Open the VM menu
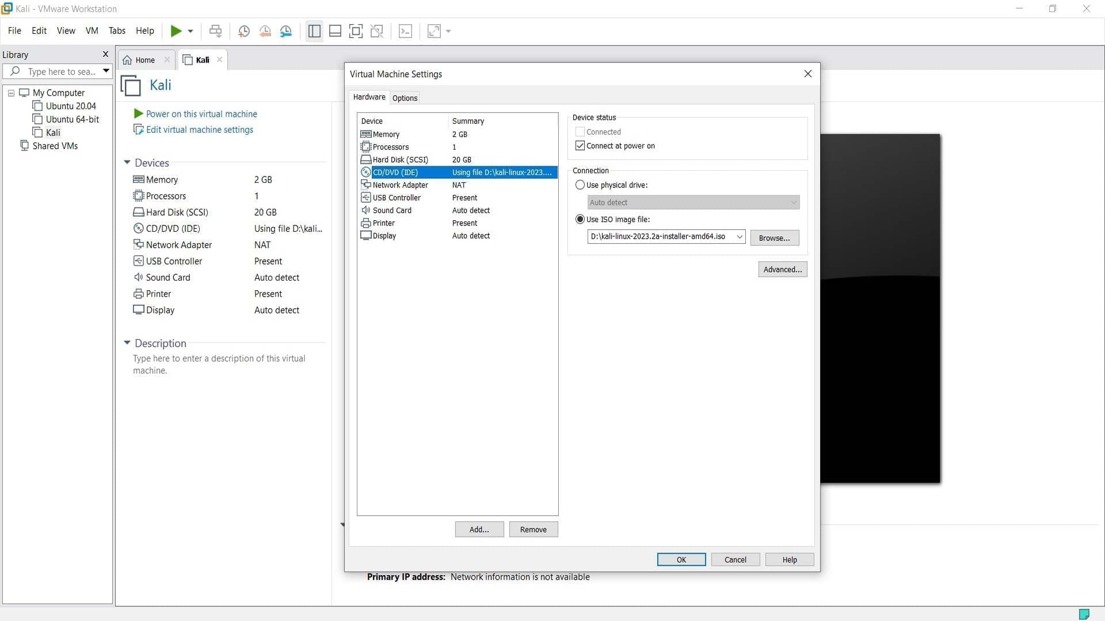 pos(92,31)
